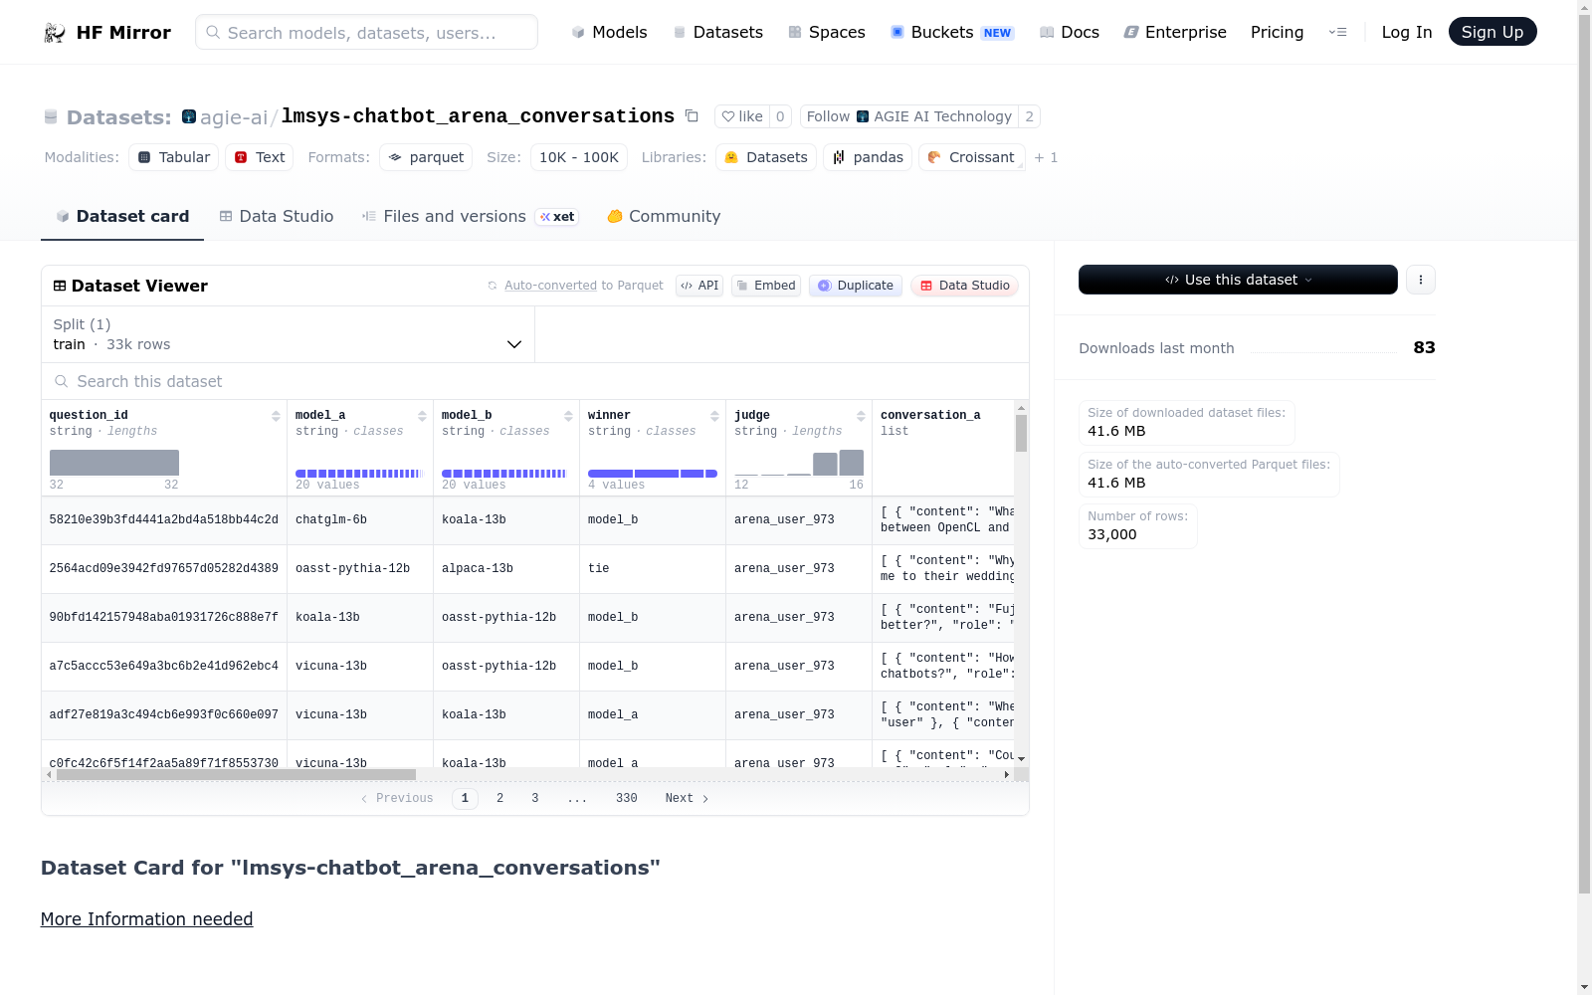This screenshot has width=1592, height=995.
Task: Go to the Next page of rows
Action: 687,798
